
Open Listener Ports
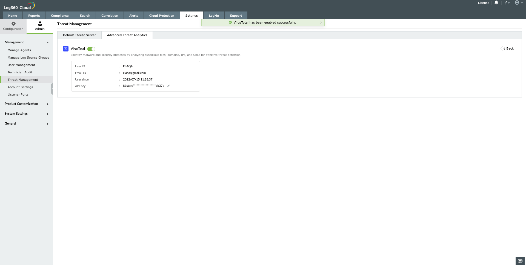[18, 94]
